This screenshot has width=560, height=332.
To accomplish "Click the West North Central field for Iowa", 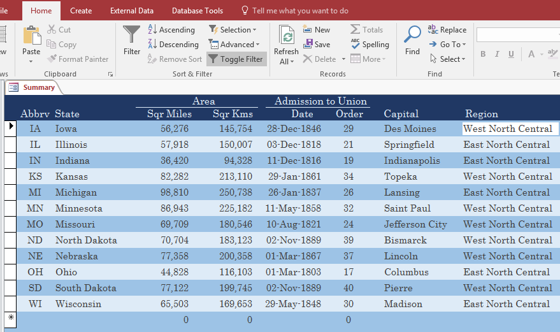I will click(510, 129).
